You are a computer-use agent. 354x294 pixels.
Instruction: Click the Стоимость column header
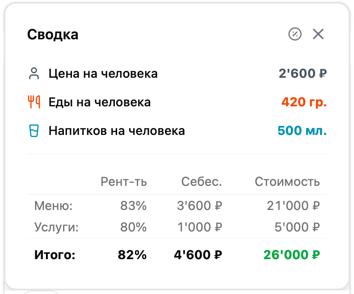287,182
